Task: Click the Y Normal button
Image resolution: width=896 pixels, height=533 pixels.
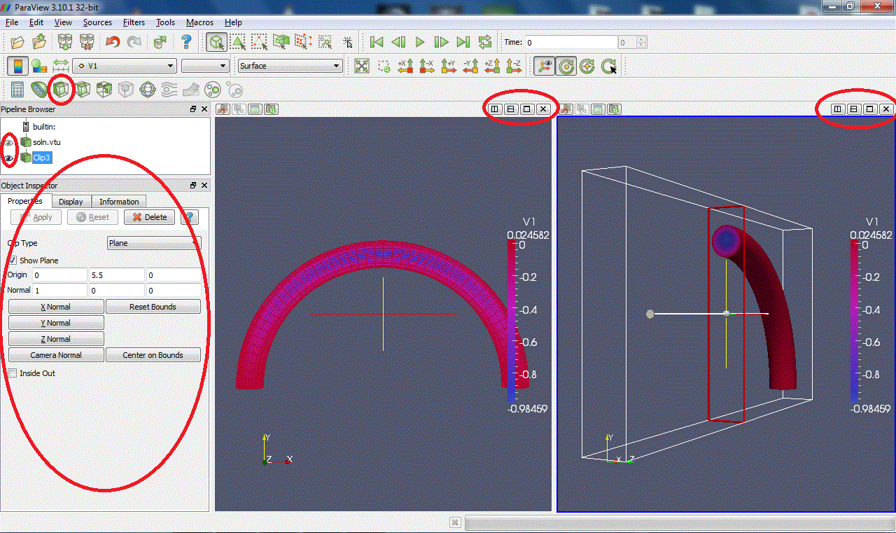Action: [56, 323]
